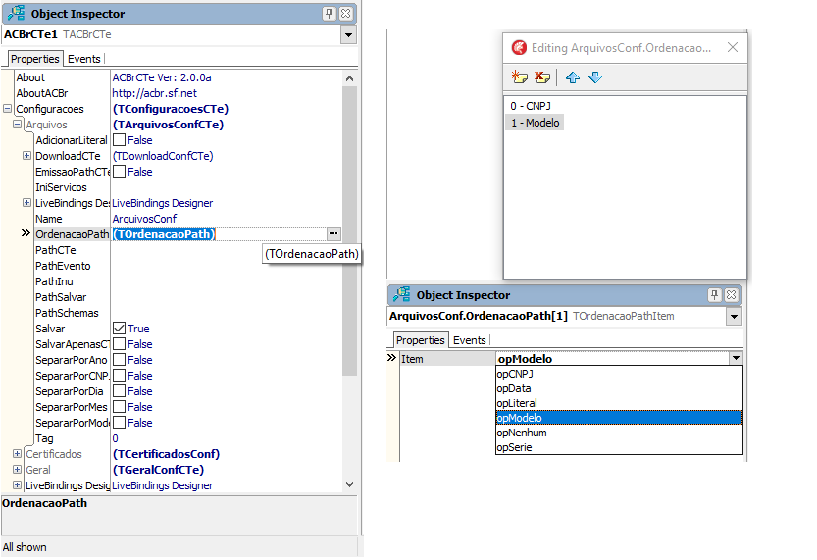Expand the DownloadCTe node

click(27, 155)
